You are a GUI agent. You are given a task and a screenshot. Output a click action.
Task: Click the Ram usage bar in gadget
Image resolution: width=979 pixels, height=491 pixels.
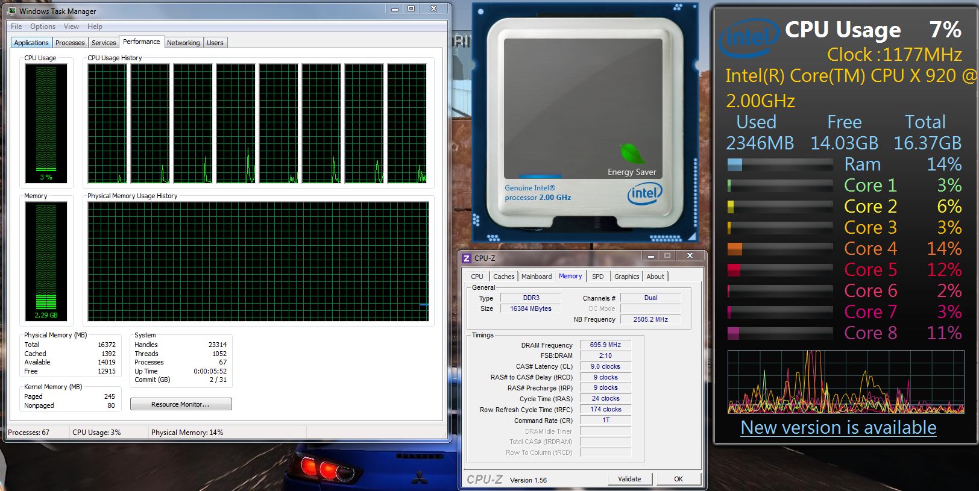[780, 164]
